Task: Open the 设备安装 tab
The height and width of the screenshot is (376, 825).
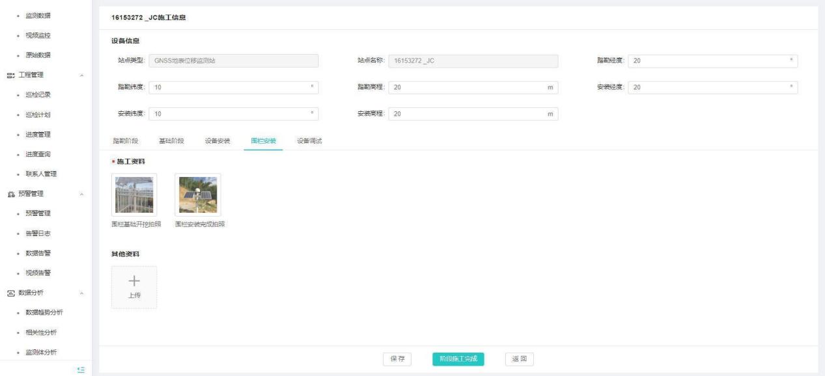Action: pos(217,141)
